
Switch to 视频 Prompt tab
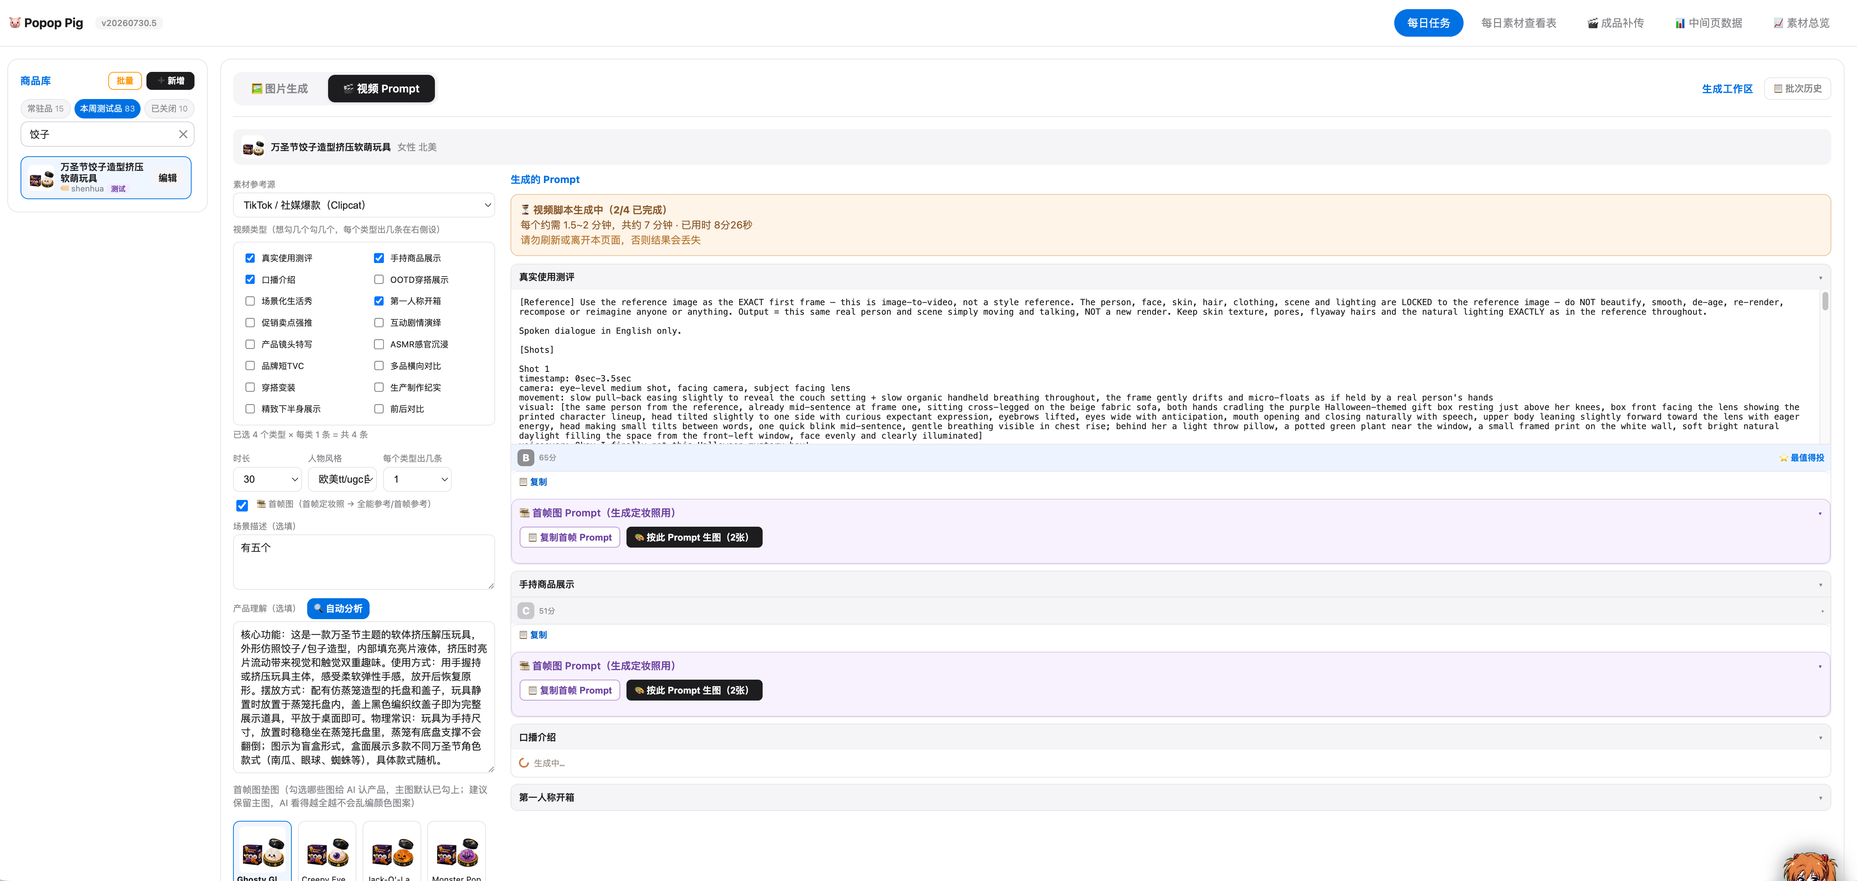click(x=381, y=89)
